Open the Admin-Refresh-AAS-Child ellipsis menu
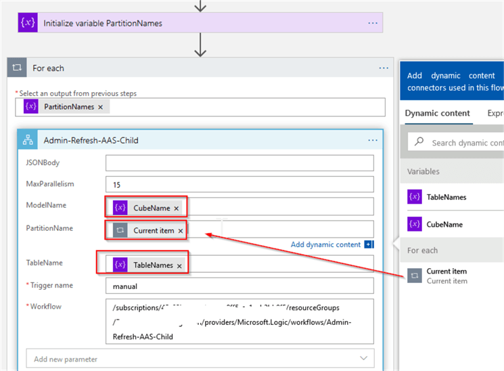Viewport: 504px width, 371px height. [373, 140]
